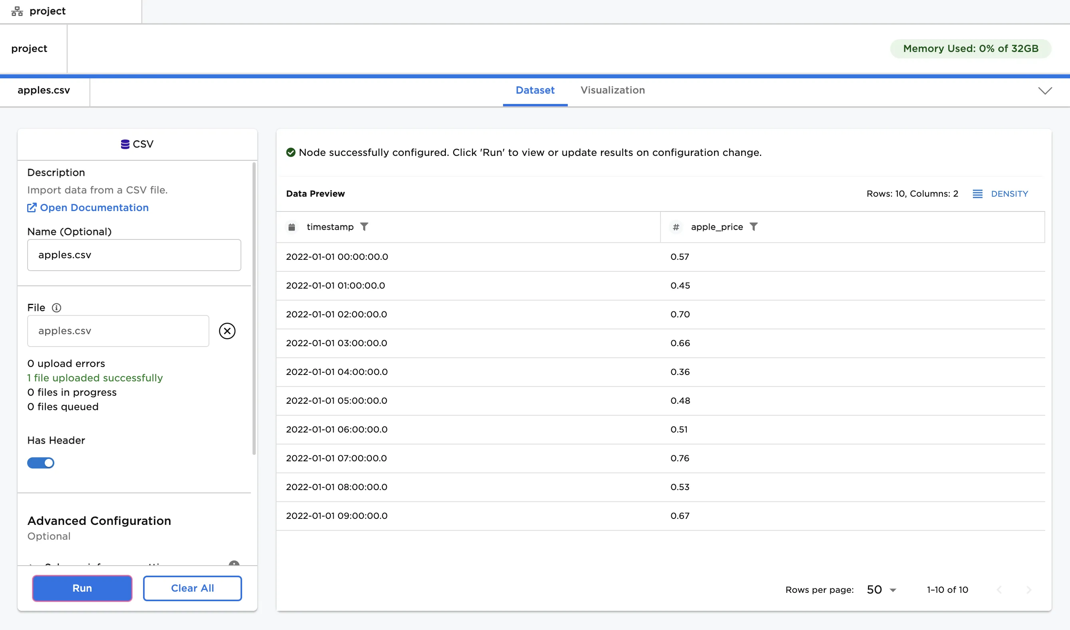Screen dimensions: 1070x630
Task: Click the Clear All button
Action: click(x=192, y=588)
